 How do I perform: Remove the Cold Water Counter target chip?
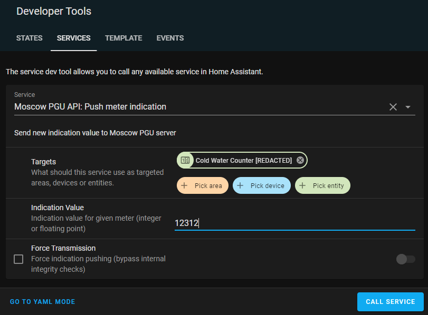pos(300,160)
